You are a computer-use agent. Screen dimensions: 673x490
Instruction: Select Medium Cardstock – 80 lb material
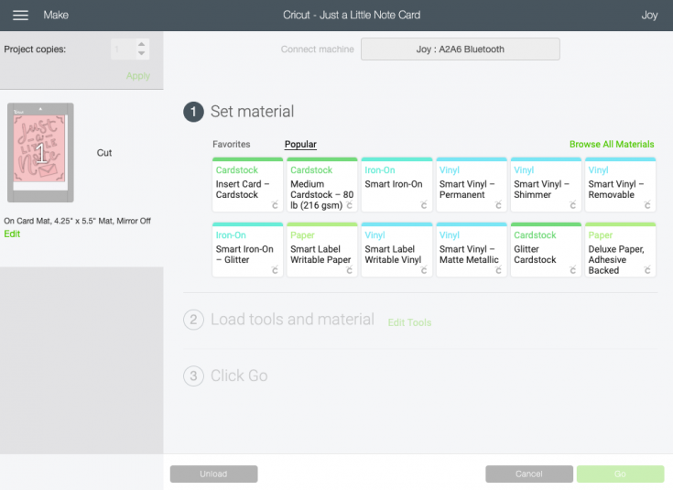[x=322, y=185]
